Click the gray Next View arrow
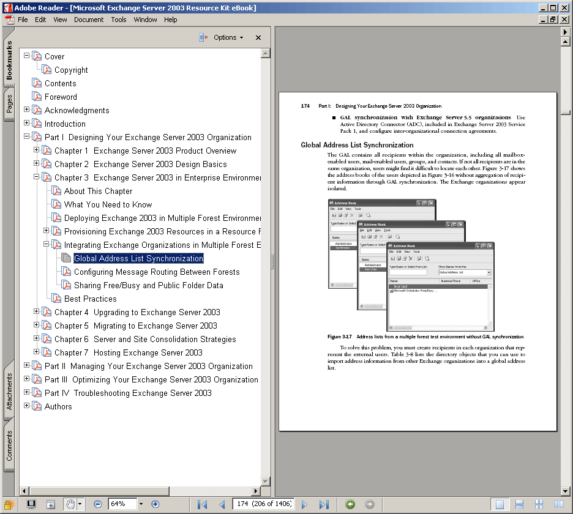Image resolution: width=573 pixels, height=514 pixels. click(370, 504)
